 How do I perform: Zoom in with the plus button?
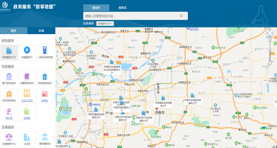[x=270, y=40]
